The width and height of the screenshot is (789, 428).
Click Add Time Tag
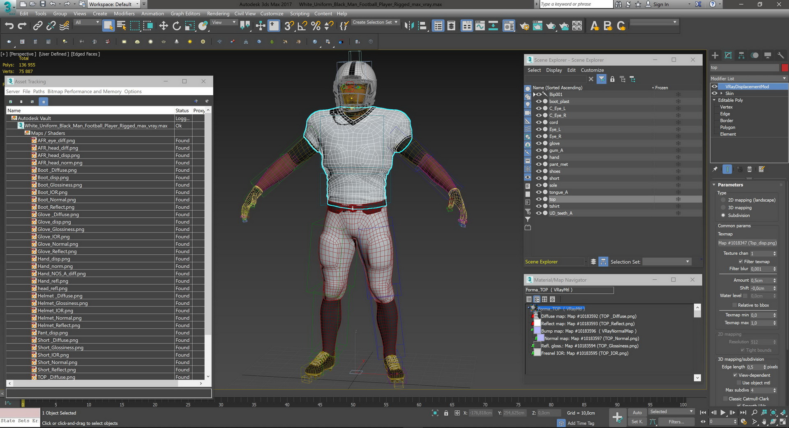coord(581,423)
